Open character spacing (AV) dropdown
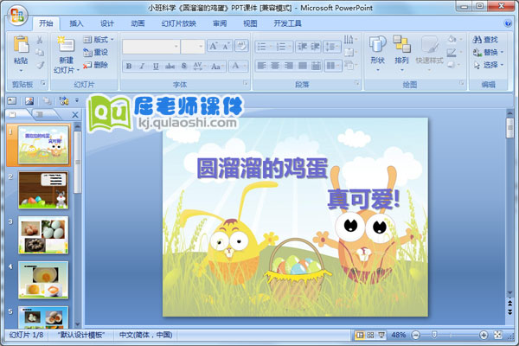The height and width of the screenshot is (346, 519). [199, 66]
